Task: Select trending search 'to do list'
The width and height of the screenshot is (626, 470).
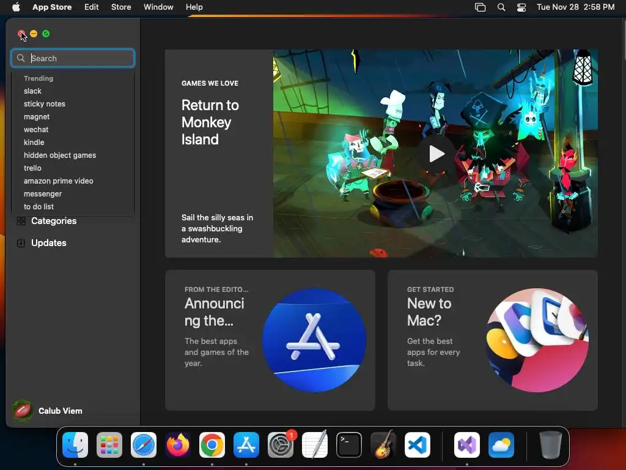Action: tap(39, 206)
